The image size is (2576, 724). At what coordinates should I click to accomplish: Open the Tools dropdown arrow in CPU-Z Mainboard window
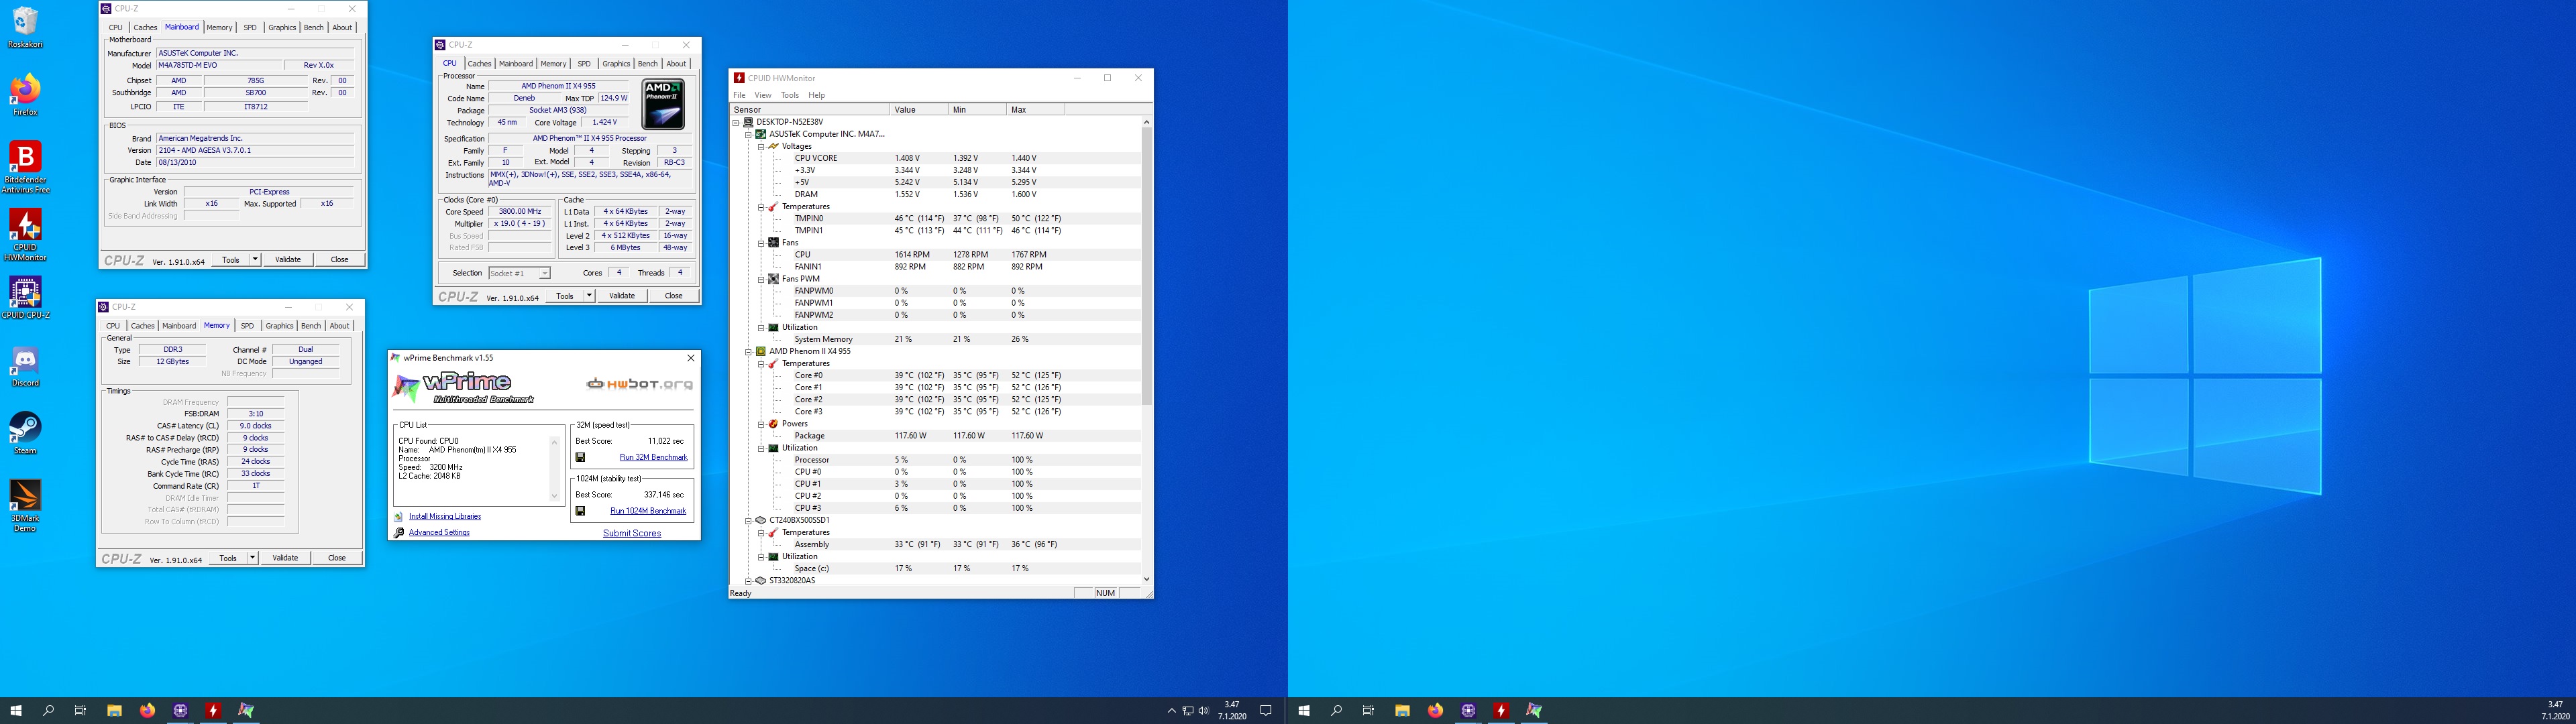point(255,260)
